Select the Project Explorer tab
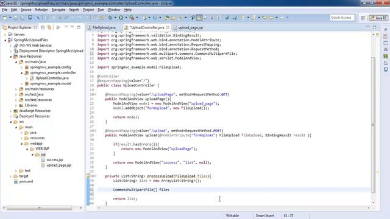Screen dimensions: 390x219 point(19,27)
